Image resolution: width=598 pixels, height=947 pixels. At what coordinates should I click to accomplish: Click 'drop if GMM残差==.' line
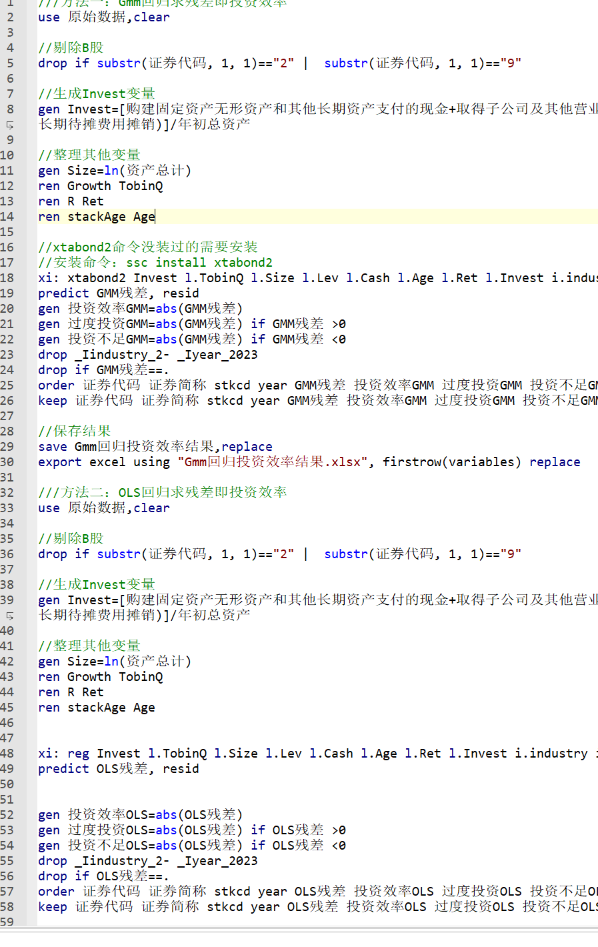point(104,370)
